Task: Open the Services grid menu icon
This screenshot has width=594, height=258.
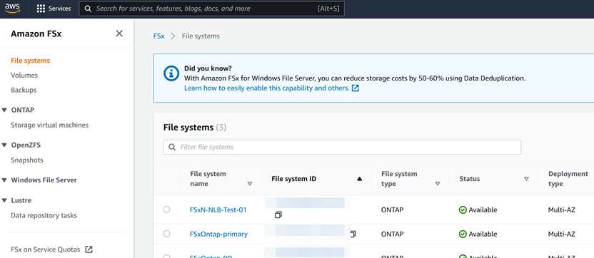Action: (x=41, y=9)
